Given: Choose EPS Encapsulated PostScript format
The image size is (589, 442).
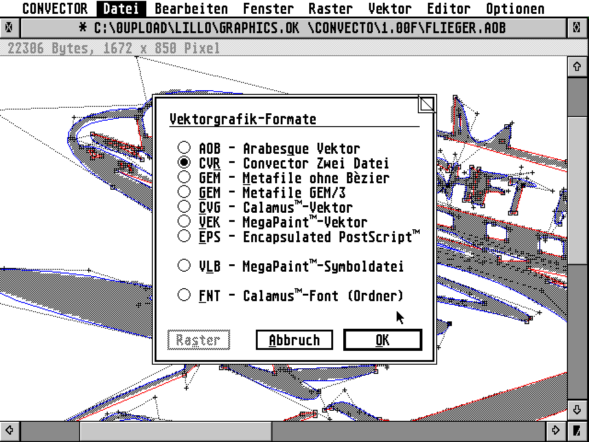Looking at the screenshot, I should (x=184, y=235).
